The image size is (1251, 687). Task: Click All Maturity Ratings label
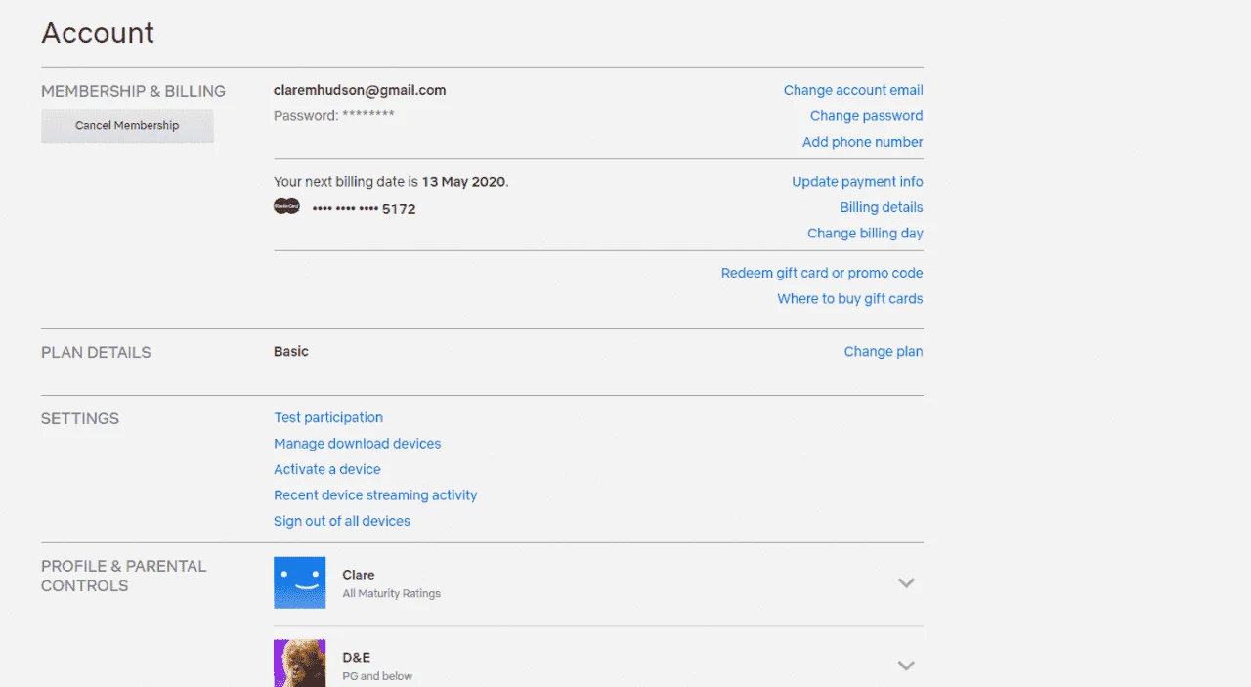point(392,593)
